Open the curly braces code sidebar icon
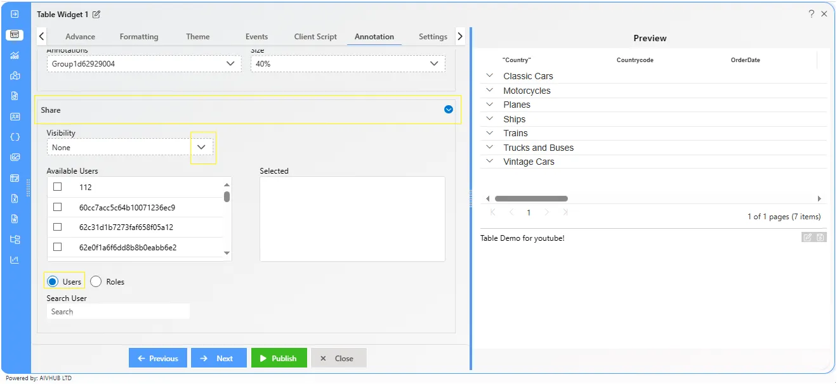Screen dimensions: 837x384 15,137
